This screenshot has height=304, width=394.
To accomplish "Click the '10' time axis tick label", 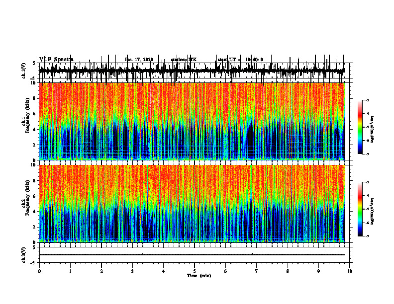I will tap(350, 271).
